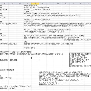Click text box line starting 'でも、実はA列数字は'

(65, 74)
